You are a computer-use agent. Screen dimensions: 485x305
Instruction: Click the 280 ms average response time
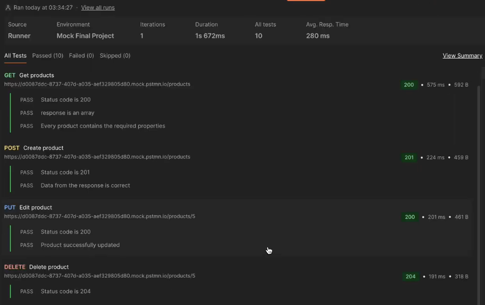pos(318,36)
